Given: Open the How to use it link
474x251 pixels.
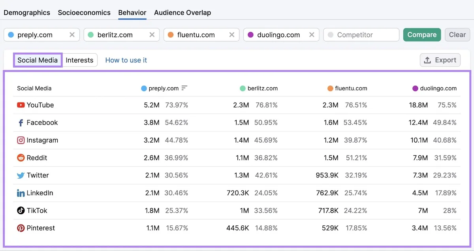Looking at the screenshot, I should pos(126,60).
